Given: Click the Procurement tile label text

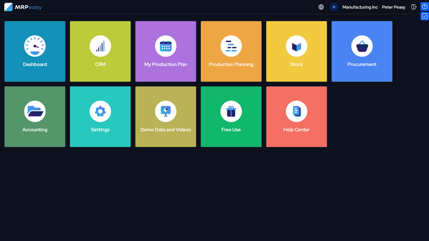Looking at the screenshot, I should pos(362,64).
